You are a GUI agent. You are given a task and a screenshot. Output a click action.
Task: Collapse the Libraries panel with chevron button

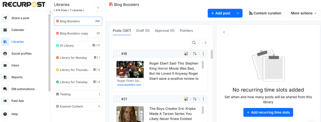click(x=98, y=7)
